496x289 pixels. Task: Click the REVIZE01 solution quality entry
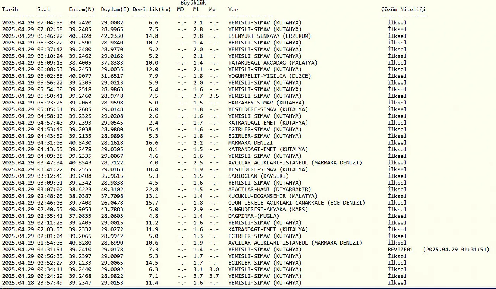click(x=400, y=250)
